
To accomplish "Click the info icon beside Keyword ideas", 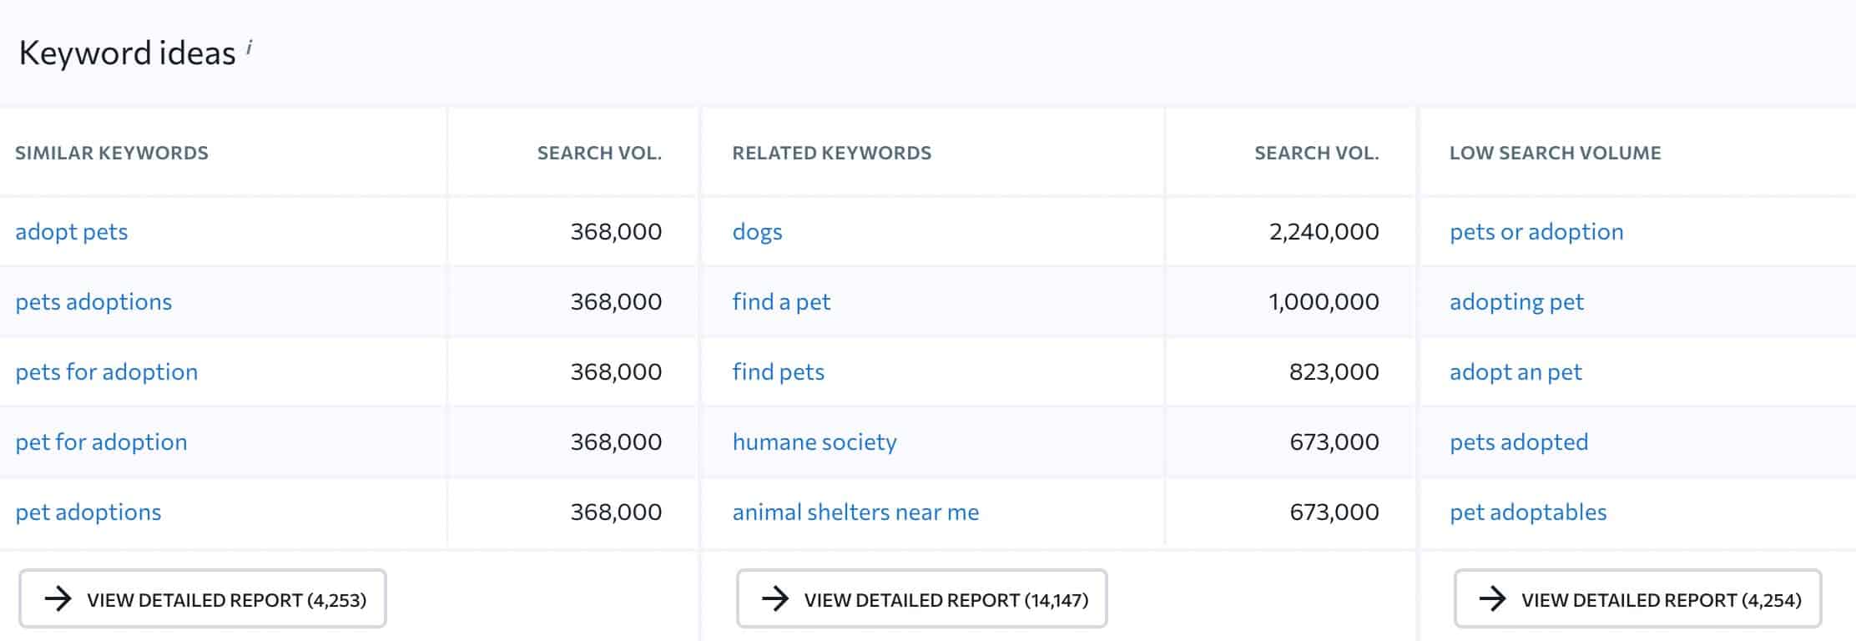I will coord(250,47).
